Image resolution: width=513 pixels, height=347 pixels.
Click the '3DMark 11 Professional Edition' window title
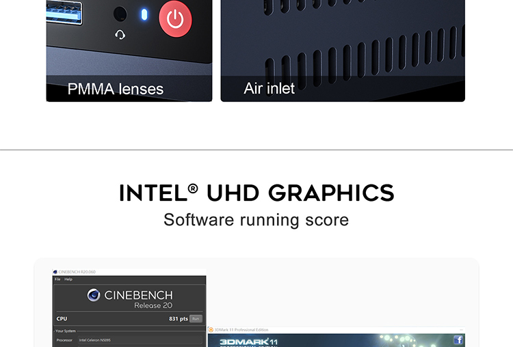coord(241,330)
